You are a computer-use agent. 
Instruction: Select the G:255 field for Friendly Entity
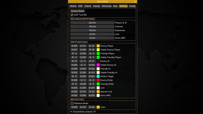point(83,84)
